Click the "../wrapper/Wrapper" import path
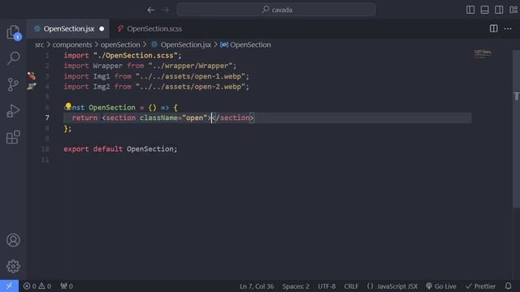The height and width of the screenshot is (292, 520). tap(190, 66)
